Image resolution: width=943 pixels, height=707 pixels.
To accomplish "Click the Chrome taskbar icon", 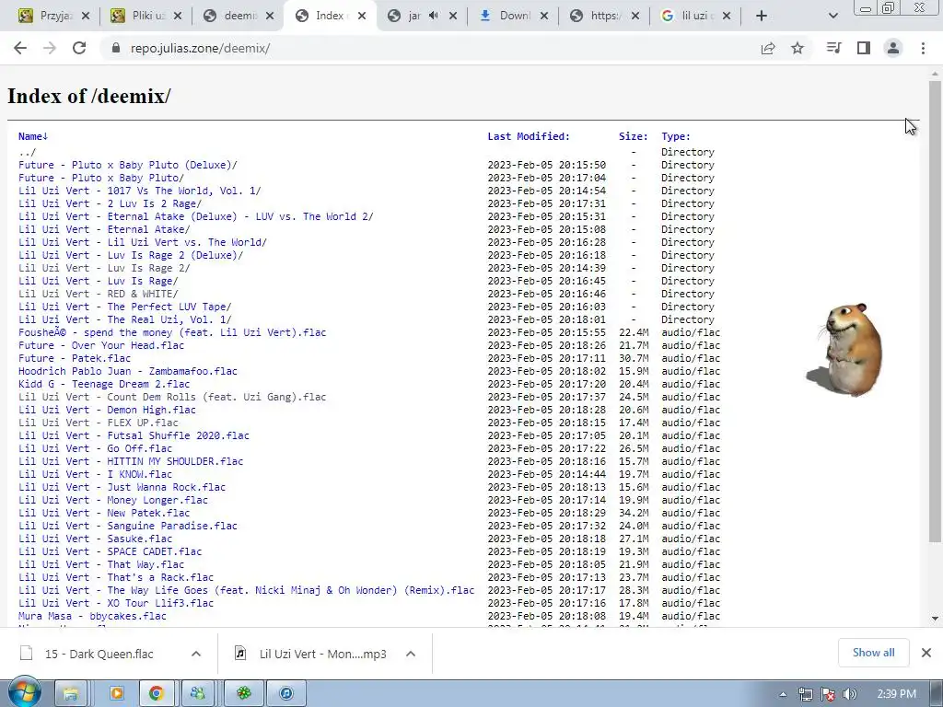I will (x=157, y=694).
